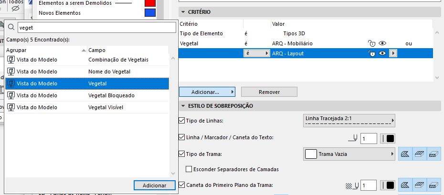Uncheck the Tipo de Trama checkbox

click(x=182, y=154)
